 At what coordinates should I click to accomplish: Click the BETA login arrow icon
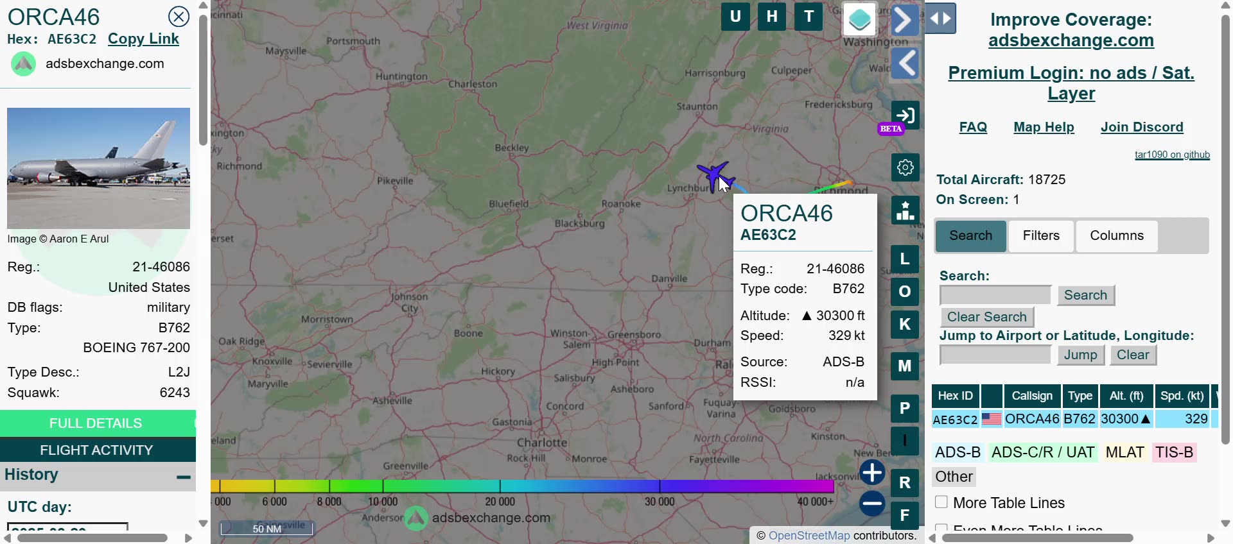905,115
